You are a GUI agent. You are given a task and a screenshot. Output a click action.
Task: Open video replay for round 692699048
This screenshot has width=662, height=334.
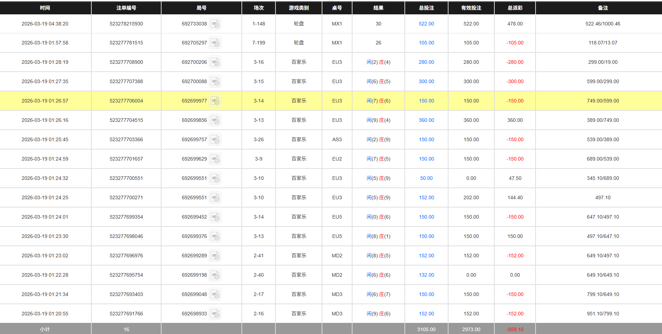(x=215, y=294)
